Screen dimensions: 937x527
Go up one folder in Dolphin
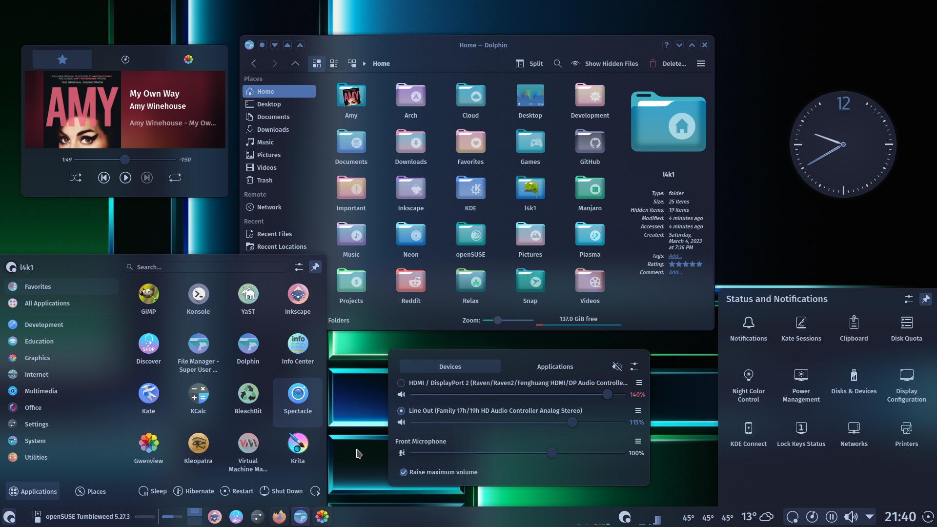(295, 63)
